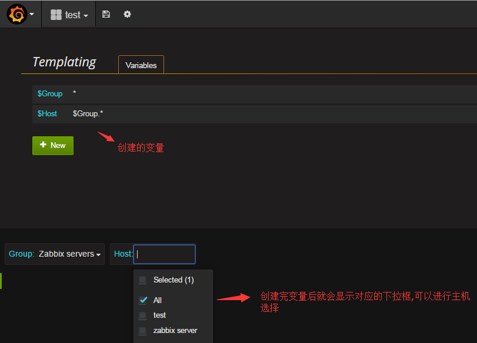Switch to the Variables tab

click(141, 65)
